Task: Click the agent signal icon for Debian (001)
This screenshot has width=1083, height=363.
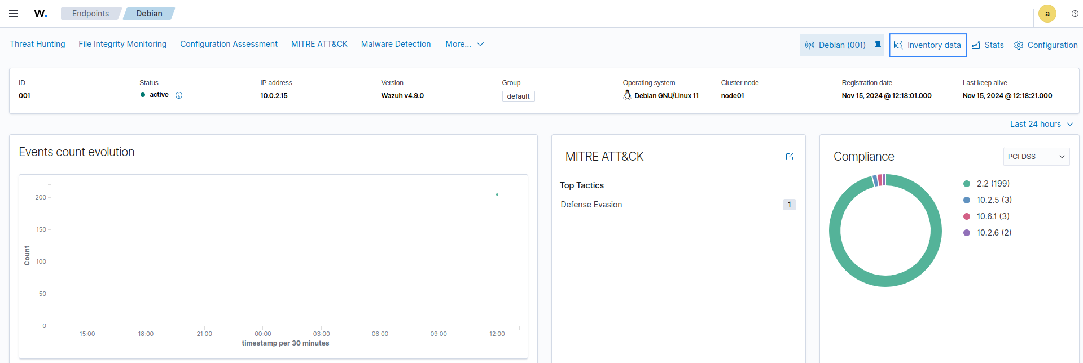Action: (x=810, y=45)
